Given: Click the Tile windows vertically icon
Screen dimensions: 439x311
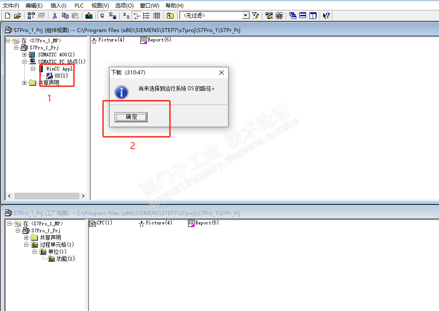Looking at the screenshot, I should [313, 16].
